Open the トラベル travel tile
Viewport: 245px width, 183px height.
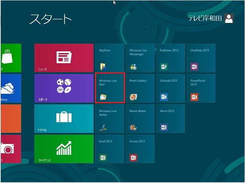point(64,119)
